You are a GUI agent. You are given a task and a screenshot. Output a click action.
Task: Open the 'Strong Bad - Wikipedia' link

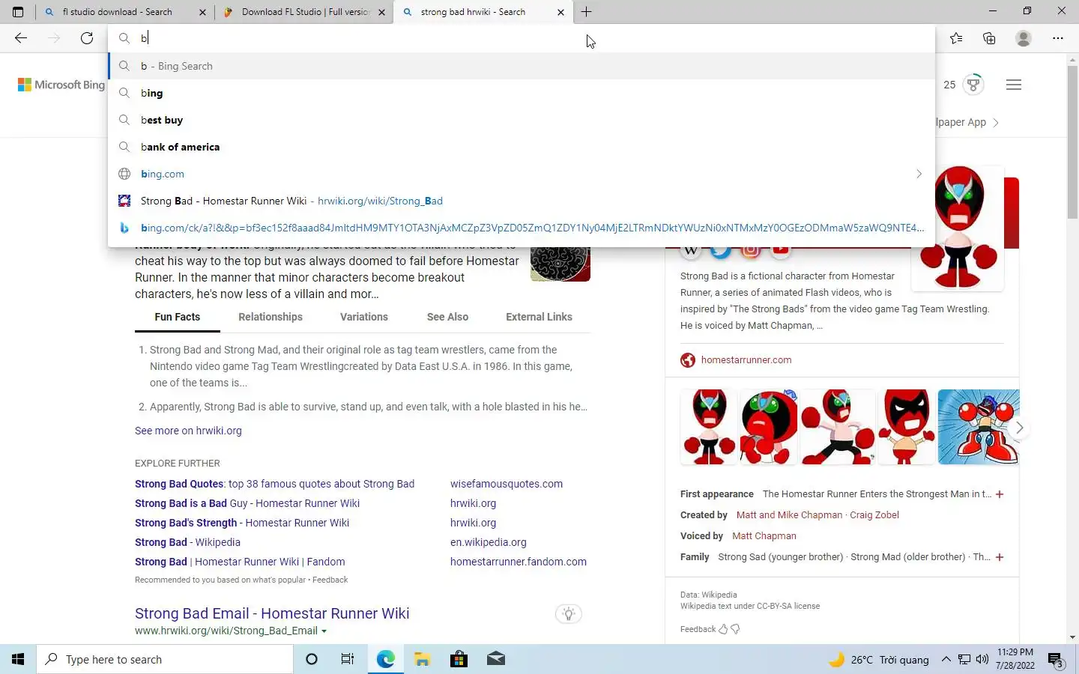click(187, 542)
